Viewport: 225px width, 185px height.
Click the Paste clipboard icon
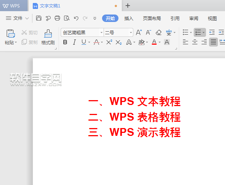11,34
